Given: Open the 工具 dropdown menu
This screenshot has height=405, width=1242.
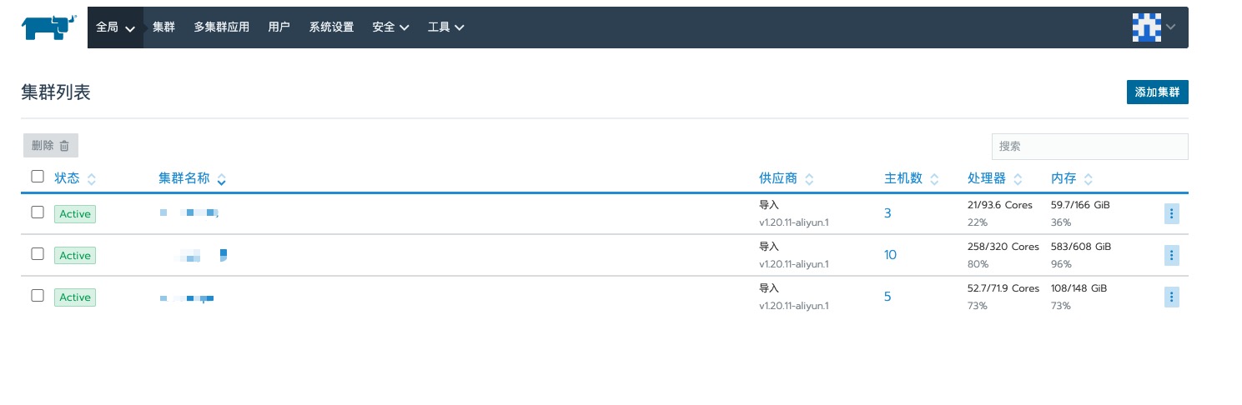Looking at the screenshot, I should 445,27.
